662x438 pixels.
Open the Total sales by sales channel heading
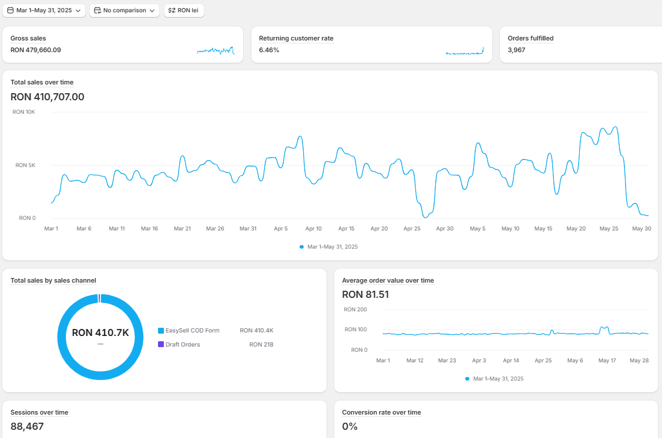click(x=53, y=280)
